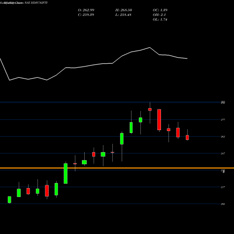The height and width of the screenshot is (234, 234).
Task: Click the close price 'C: 259.39'
Action: (x=86, y=15)
